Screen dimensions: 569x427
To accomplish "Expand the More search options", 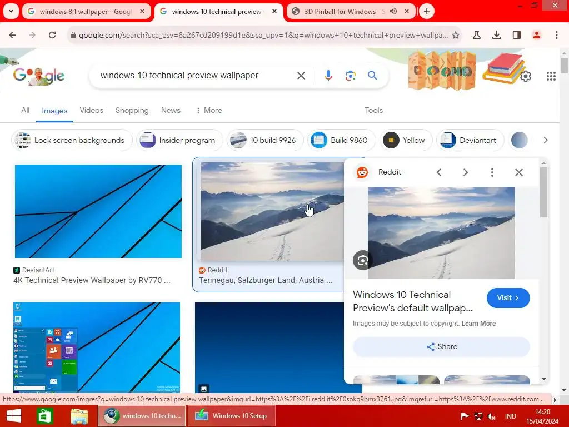I will 209,111.
